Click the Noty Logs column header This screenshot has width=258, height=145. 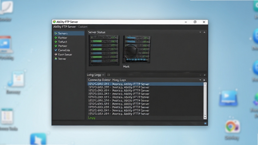point(119,80)
